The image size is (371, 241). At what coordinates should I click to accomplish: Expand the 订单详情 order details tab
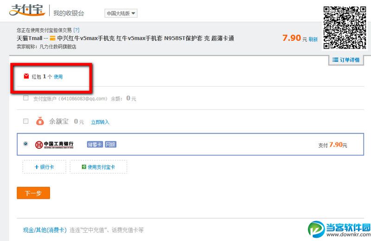tap(346, 60)
